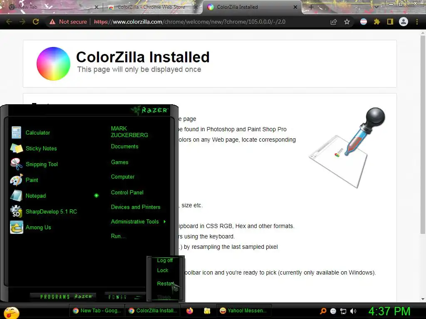Start SharpDevelop 5.1 RC icon
Screen dimensions: 426x319
click(x=17, y=211)
